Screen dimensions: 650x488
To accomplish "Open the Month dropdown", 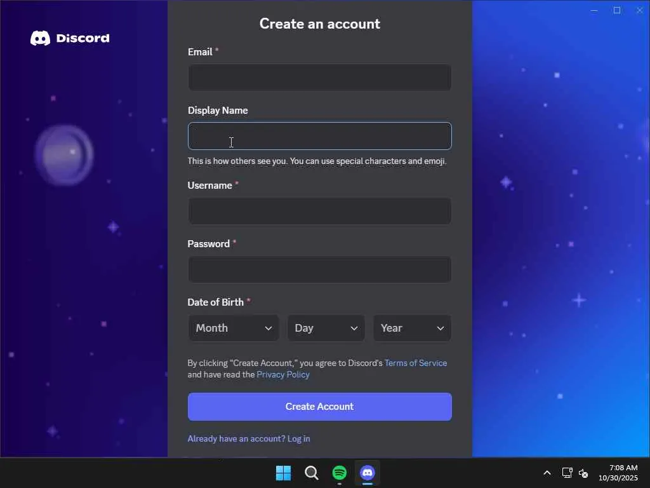I will [x=234, y=328].
